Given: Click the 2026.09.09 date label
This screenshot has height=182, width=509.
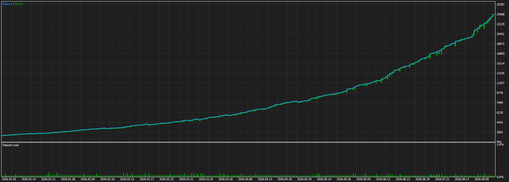Looking at the screenshot, I should (x=482, y=179).
